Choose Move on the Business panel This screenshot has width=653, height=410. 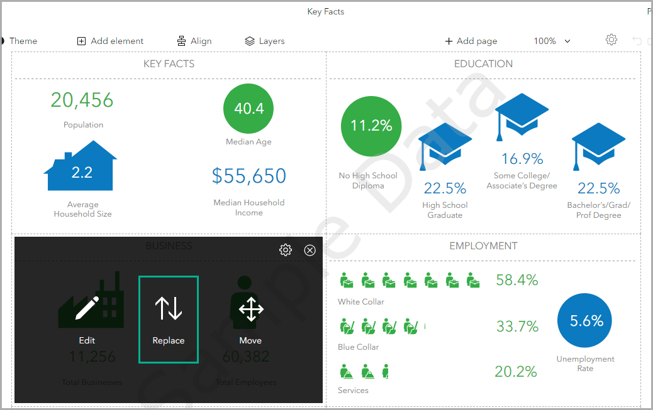250,320
